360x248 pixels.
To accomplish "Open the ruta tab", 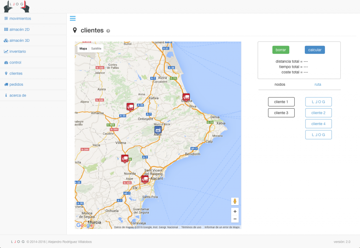I will [317, 84].
